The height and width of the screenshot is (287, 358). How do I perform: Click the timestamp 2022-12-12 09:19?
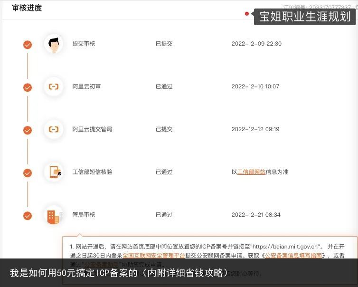(255, 129)
